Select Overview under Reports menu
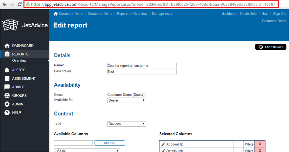Image resolution: width=289 pixels, height=152 pixels. 19,60
